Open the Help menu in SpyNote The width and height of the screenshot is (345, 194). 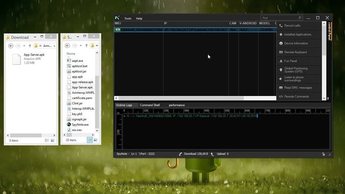coord(139,18)
